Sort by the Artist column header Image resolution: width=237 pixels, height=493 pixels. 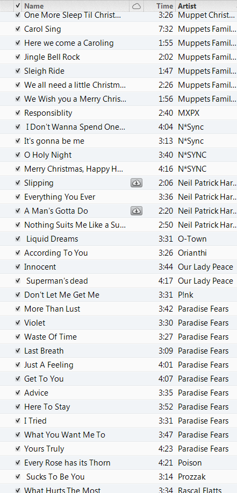pos(187,6)
